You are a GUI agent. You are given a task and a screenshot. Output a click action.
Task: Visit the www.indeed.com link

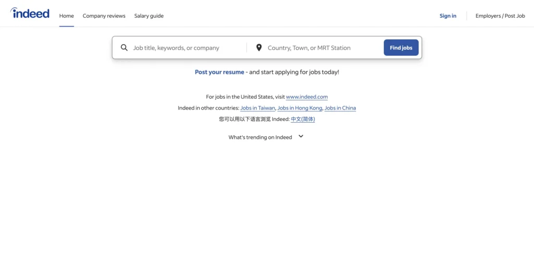click(x=307, y=97)
